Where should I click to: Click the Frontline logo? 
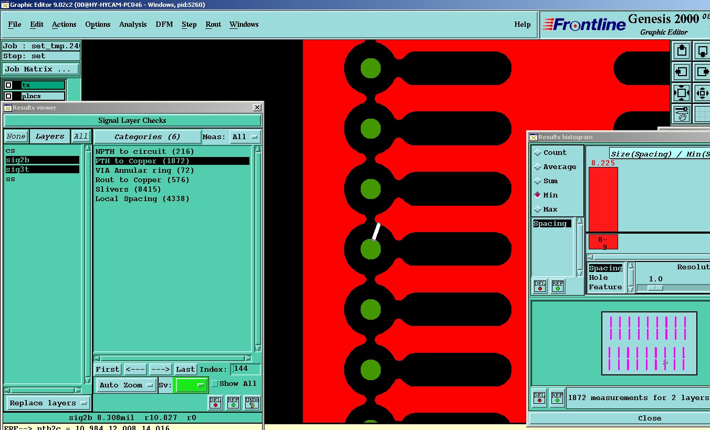click(x=584, y=25)
